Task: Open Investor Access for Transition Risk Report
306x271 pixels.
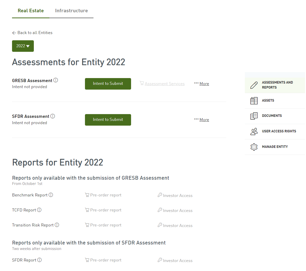Action: tap(178, 226)
